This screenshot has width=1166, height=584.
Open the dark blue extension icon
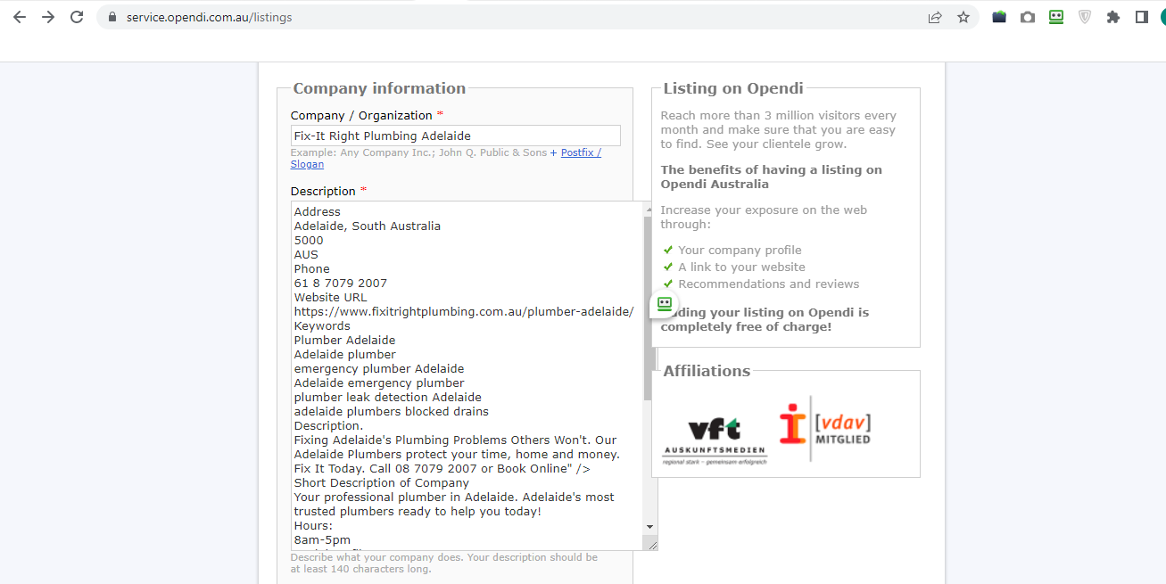coord(999,17)
